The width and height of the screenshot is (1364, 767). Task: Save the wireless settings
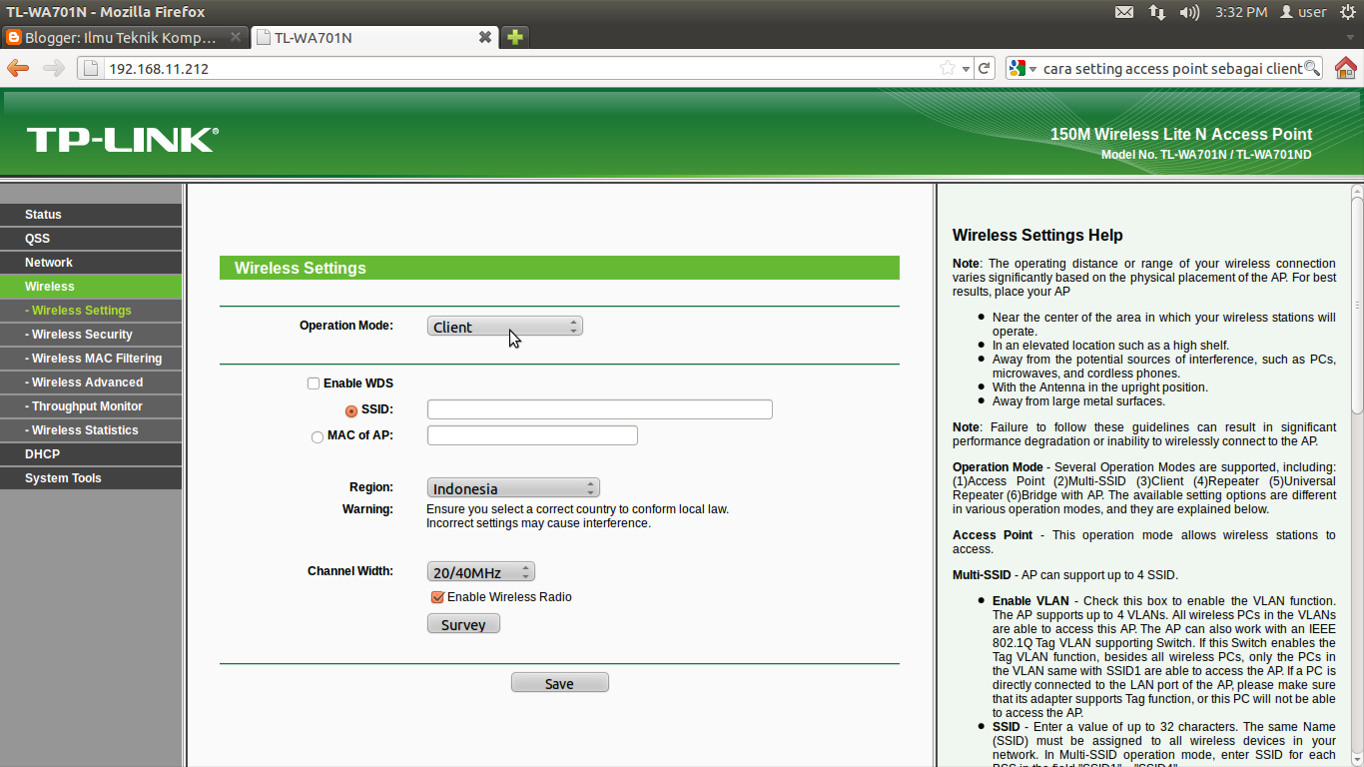559,682
